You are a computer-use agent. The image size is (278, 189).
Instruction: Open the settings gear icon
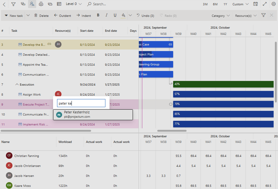(273, 4)
